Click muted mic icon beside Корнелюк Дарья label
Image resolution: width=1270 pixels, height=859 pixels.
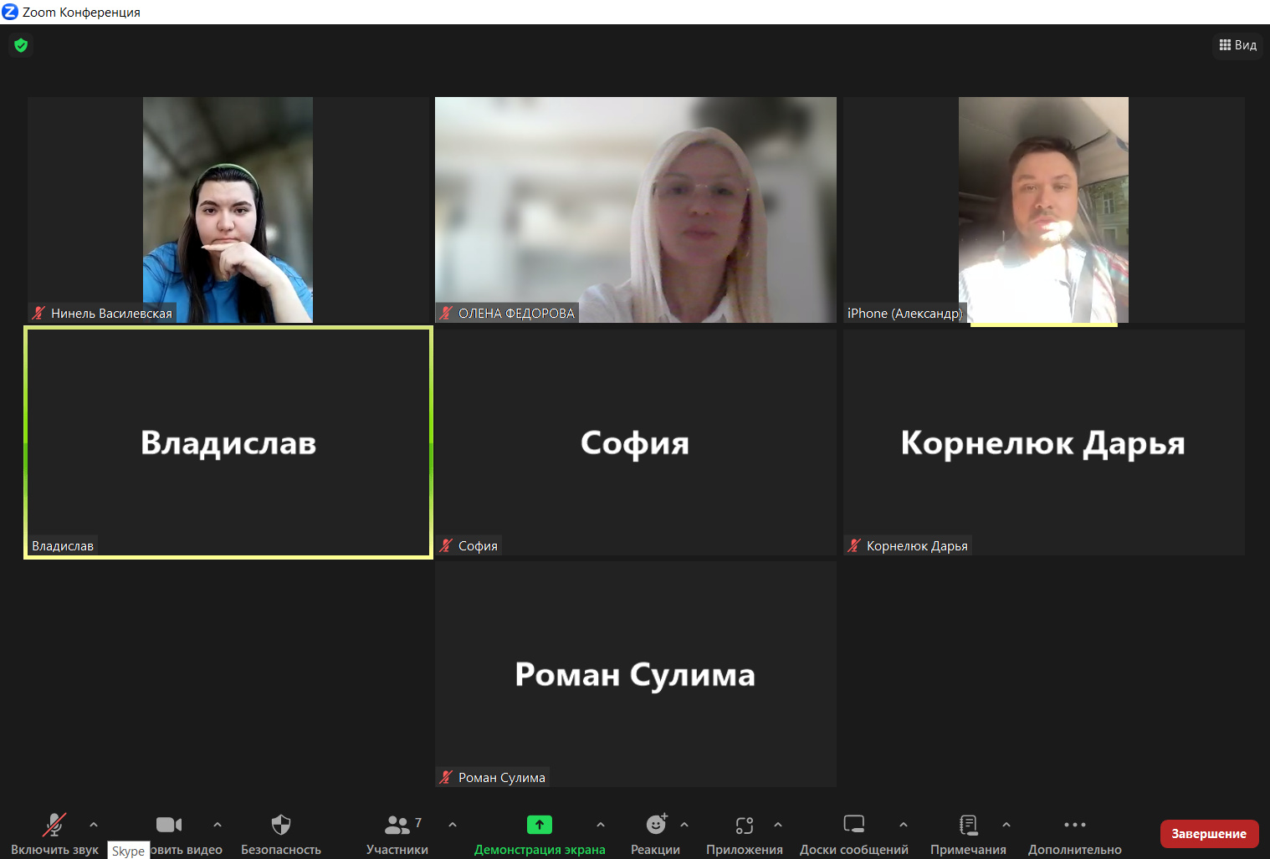click(x=854, y=545)
